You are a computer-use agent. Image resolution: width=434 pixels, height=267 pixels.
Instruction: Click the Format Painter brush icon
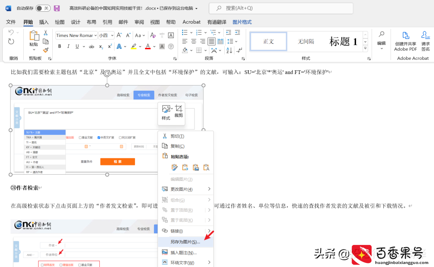[x=46, y=50]
